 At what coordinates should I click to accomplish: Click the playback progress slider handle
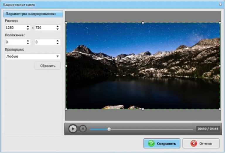109,129
